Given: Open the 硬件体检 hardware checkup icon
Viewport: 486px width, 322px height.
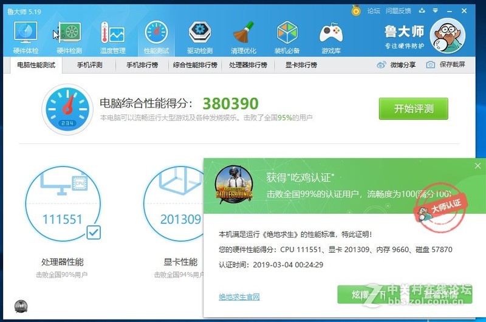Looking at the screenshot, I should (26, 38).
